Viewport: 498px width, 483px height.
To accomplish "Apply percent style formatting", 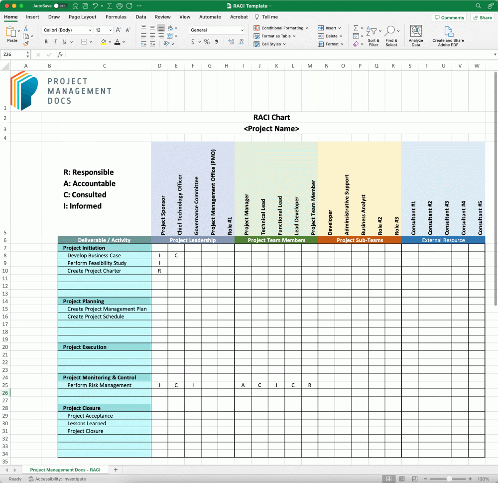I will (207, 42).
